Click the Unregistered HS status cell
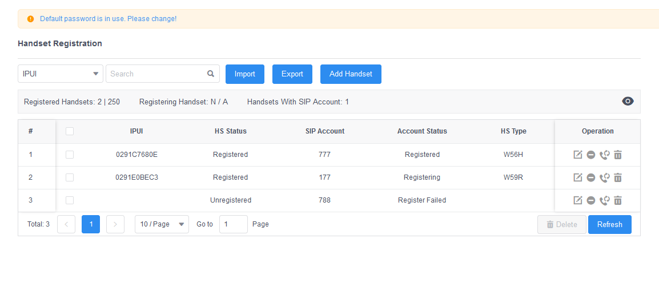 pos(230,200)
